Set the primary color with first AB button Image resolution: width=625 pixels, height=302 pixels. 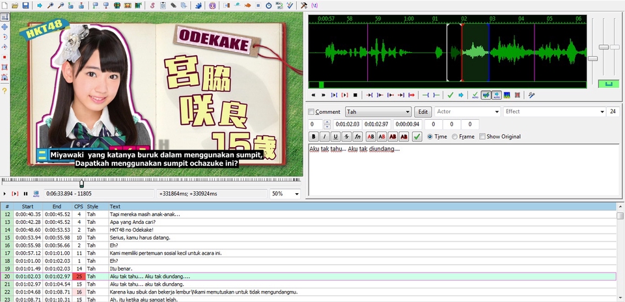[x=370, y=137]
